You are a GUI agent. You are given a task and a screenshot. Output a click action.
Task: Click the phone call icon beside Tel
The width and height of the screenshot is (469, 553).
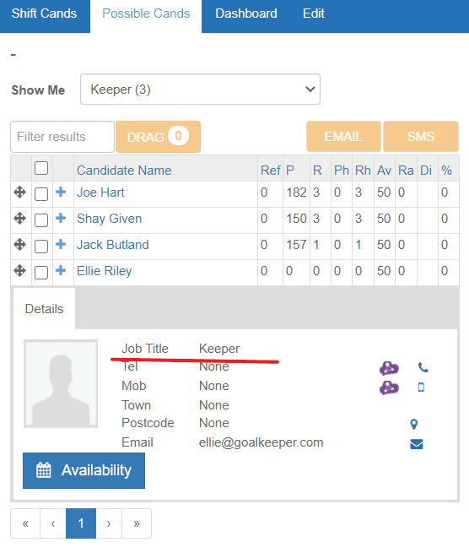(423, 367)
